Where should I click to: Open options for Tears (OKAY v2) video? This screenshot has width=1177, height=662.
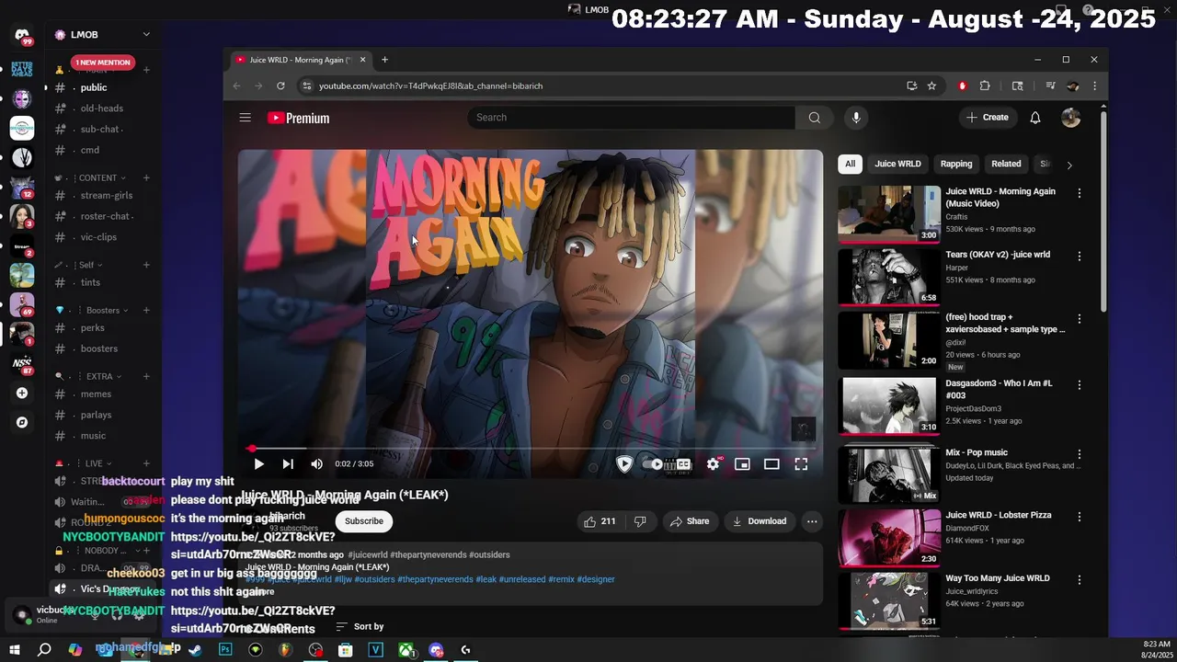pos(1080,257)
